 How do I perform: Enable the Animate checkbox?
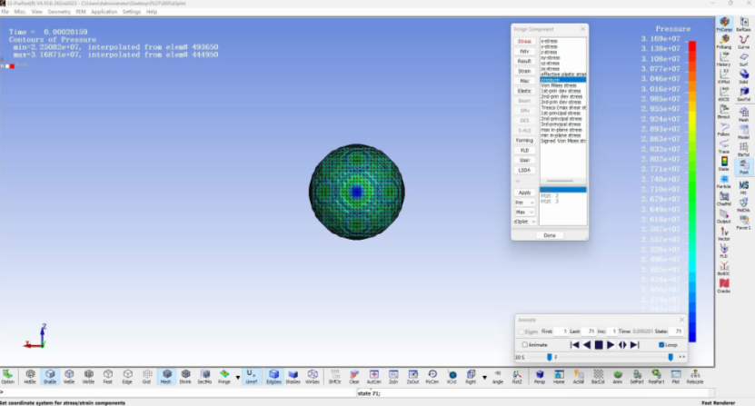pos(525,344)
